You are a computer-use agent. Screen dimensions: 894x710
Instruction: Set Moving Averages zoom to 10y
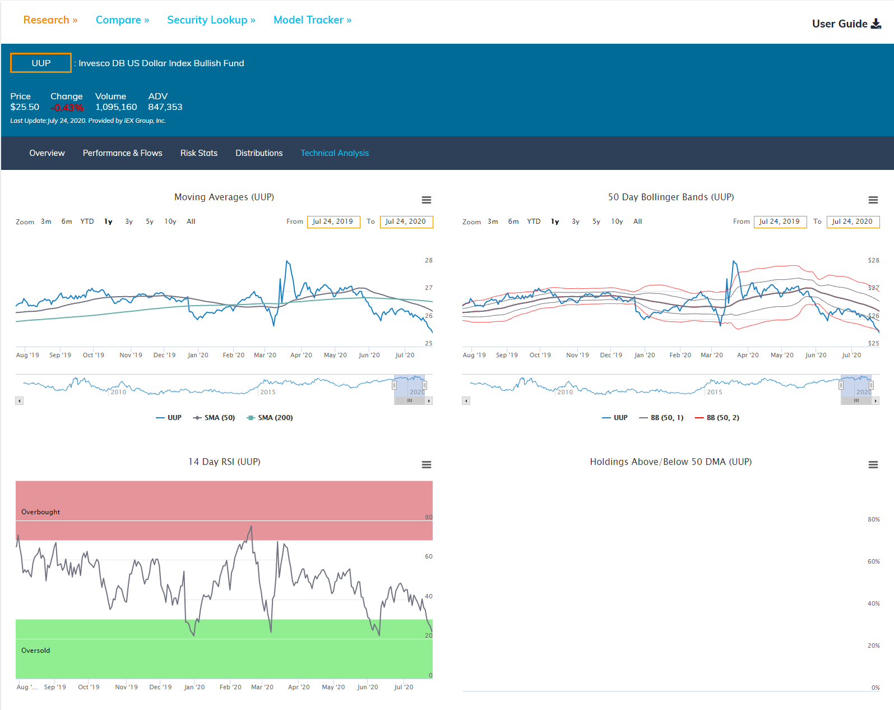[x=170, y=222]
